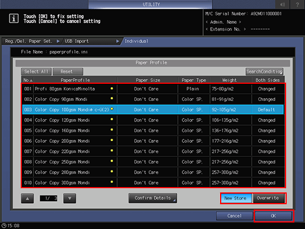Return to USB Import breadcrumb step

tap(77, 41)
